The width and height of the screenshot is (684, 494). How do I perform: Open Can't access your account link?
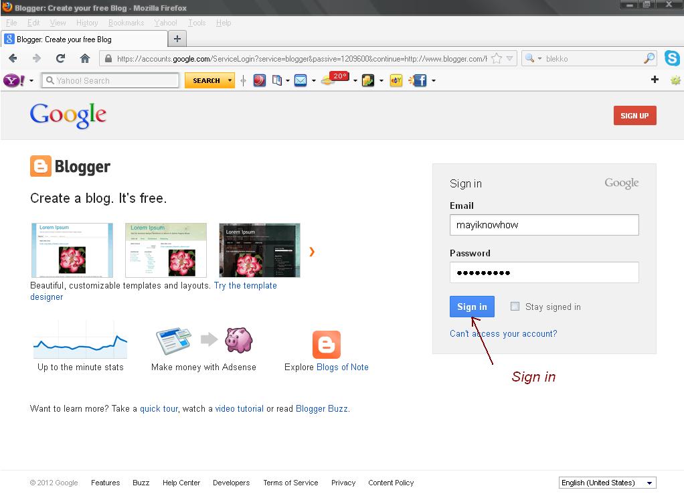pos(503,334)
